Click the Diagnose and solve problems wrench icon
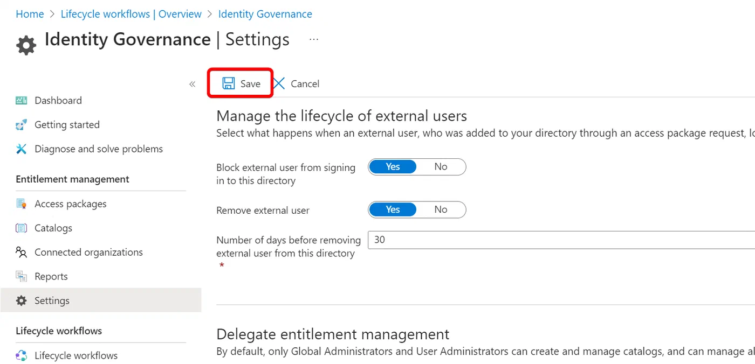This screenshot has height=364, width=755. pyautogui.click(x=22, y=149)
